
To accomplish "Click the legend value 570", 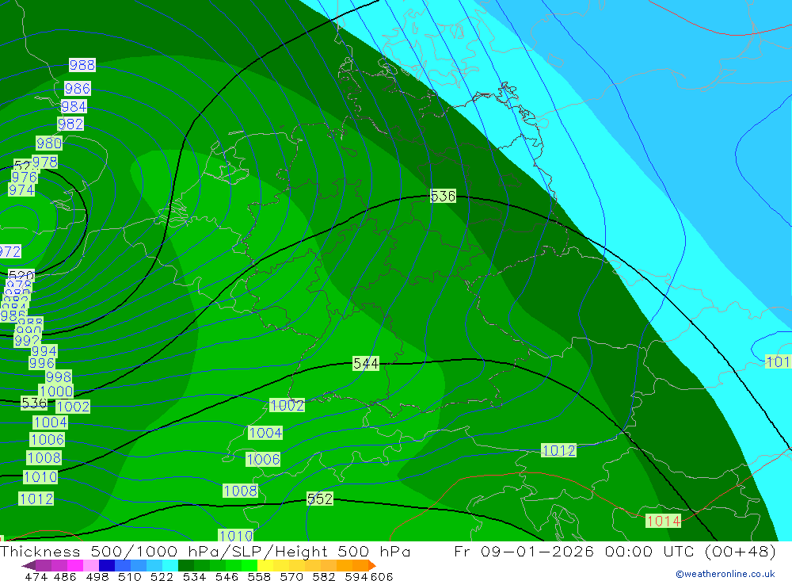I will 291,576.
